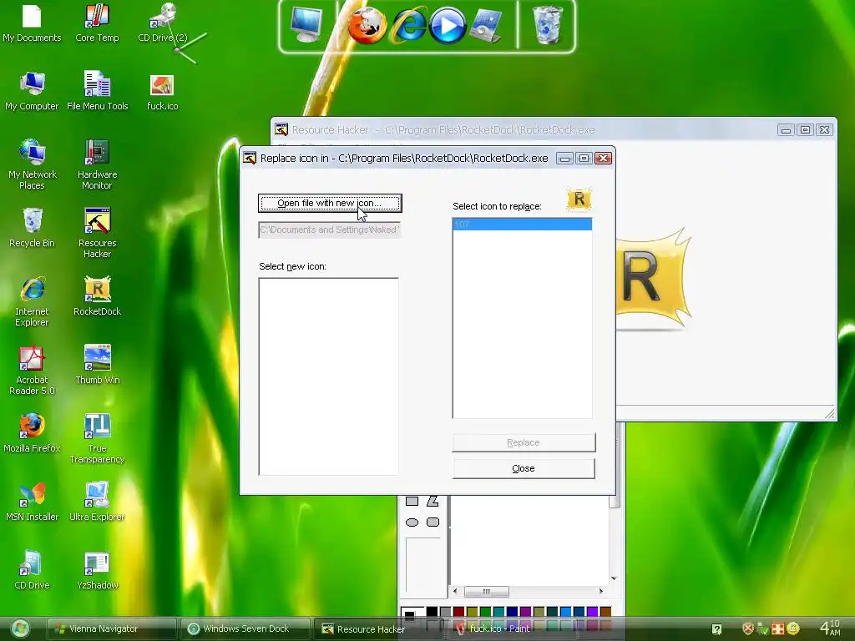Select the Acrobat Reader 5.0 desktop icon
The height and width of the screenshot is (641, 855).
[x=32, y=370]
